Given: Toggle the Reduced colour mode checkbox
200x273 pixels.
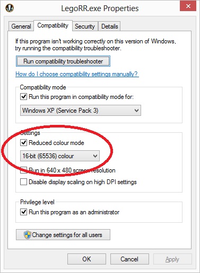Looking at the screenshot, I should [23, 143].
